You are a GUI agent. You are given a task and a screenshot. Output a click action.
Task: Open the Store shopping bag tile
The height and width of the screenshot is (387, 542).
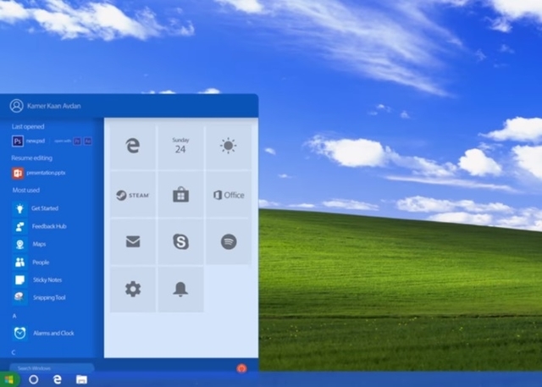[180, 195]
